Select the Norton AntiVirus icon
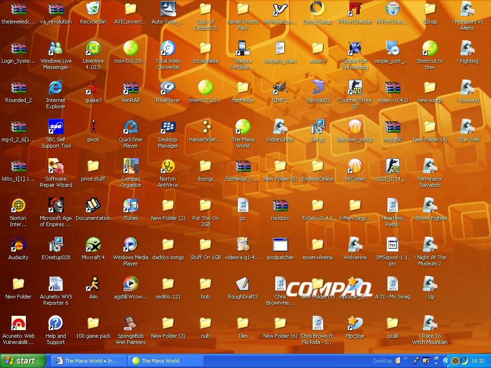The height and width of the screenshot is (368, 491). 168,166
